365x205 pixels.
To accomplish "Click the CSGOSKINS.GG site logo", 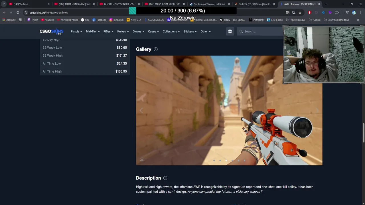I will 51,31.
